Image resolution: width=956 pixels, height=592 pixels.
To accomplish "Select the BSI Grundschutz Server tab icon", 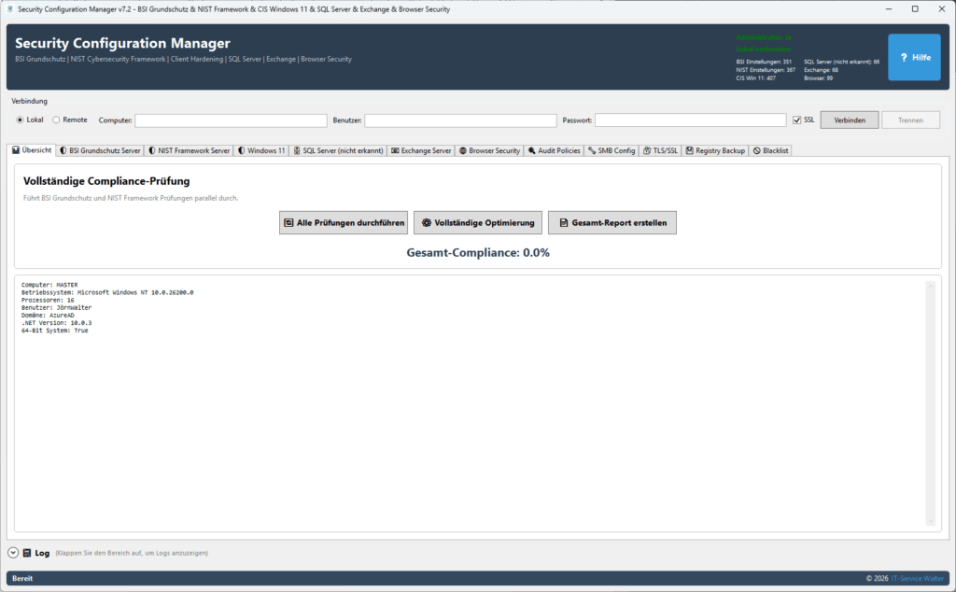I will (63, 150).
